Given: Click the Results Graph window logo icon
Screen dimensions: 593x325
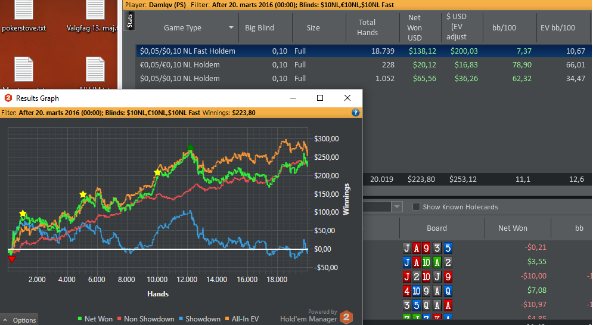Looking at the screenshot, I should [8, 98].
